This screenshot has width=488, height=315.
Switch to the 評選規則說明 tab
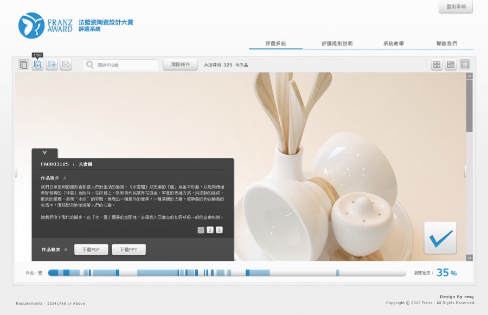(339, 42)
